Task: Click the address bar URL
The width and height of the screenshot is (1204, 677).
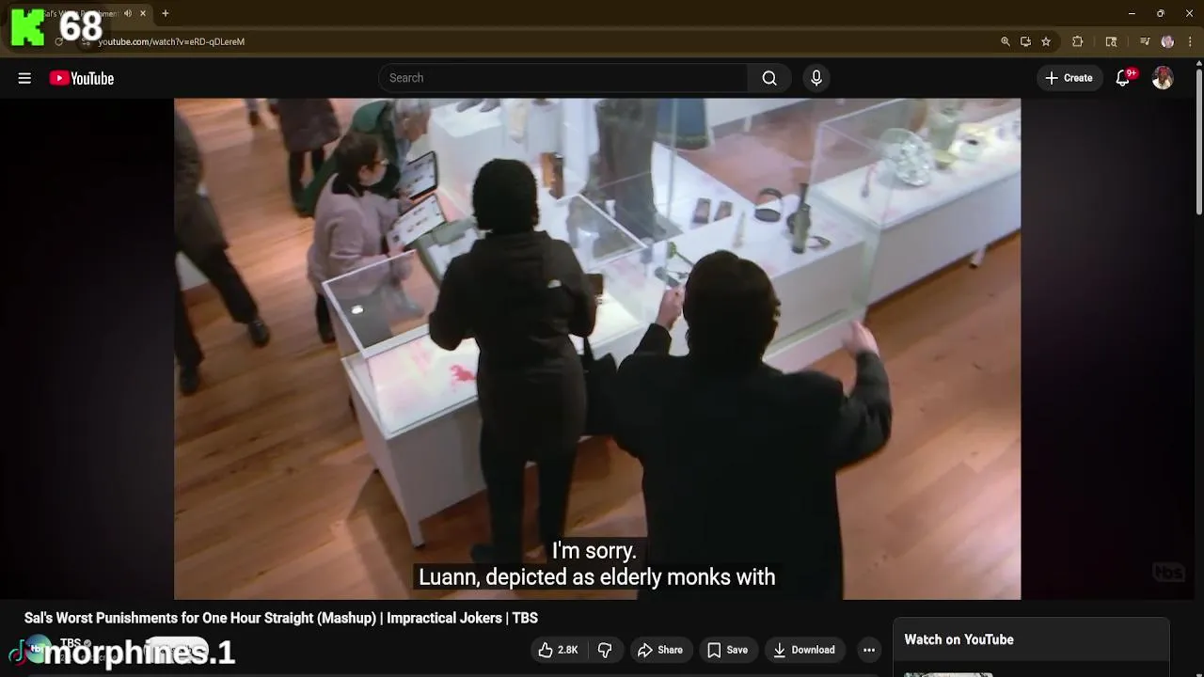Action: click(x=171, y=41)
